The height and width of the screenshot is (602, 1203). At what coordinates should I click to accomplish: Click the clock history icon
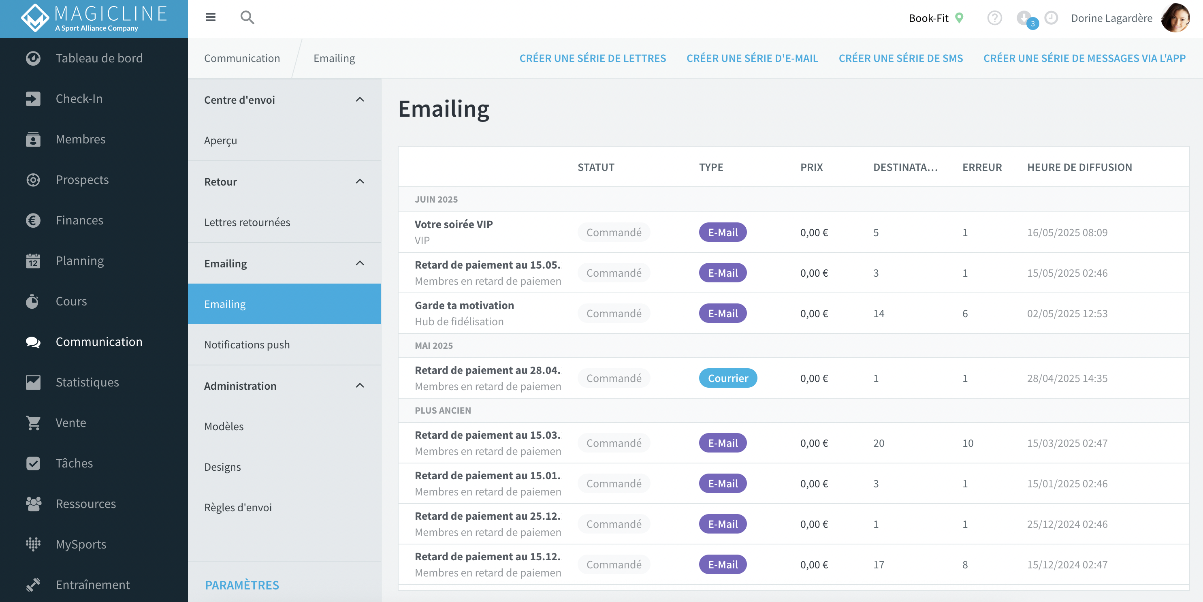pos(1051,18)
